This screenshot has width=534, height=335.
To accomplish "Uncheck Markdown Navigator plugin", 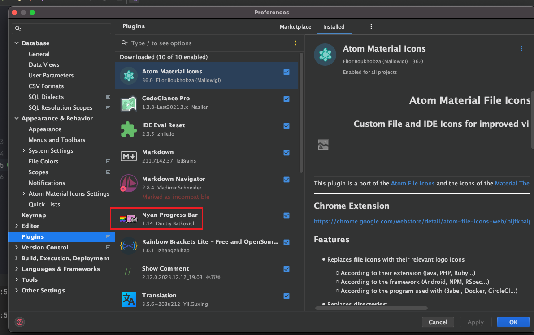I will coord(287,180).
